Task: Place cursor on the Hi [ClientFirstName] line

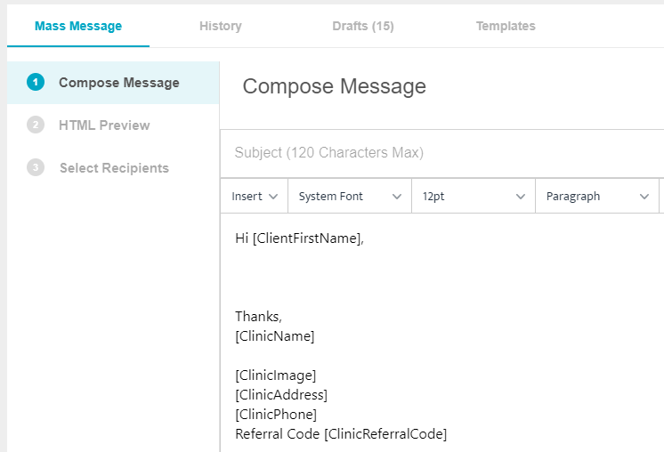Action: (x=299, y=238)
